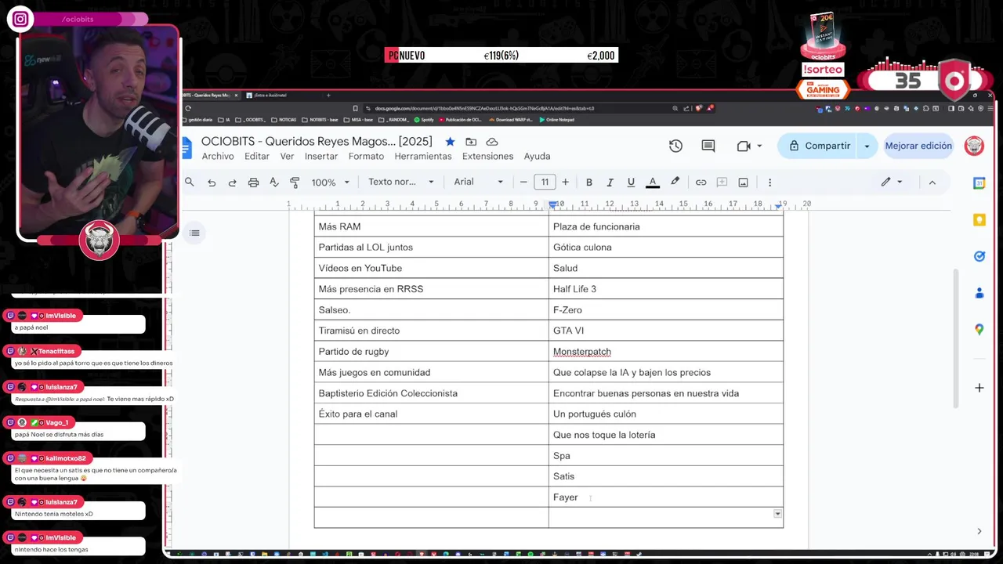Open the Arial font dropdown

(x=478, y=182)
